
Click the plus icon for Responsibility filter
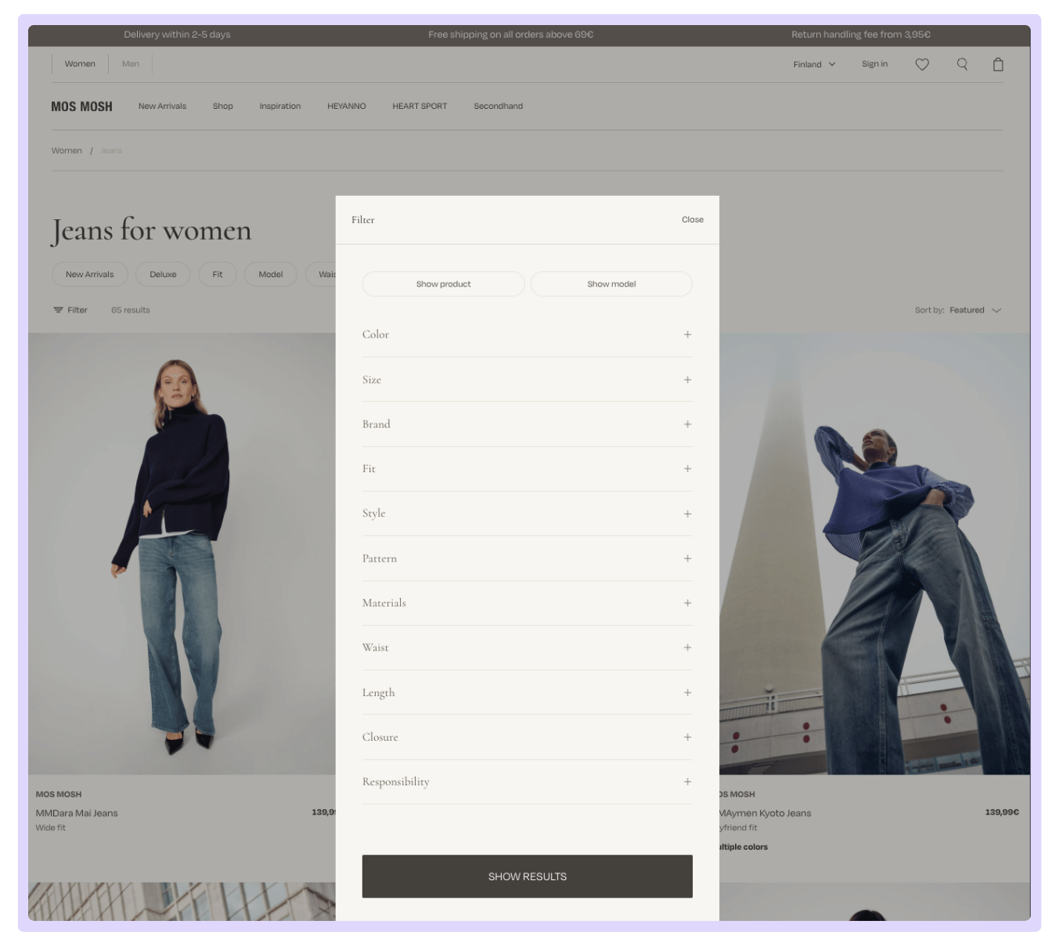click(x=687, y=782)
